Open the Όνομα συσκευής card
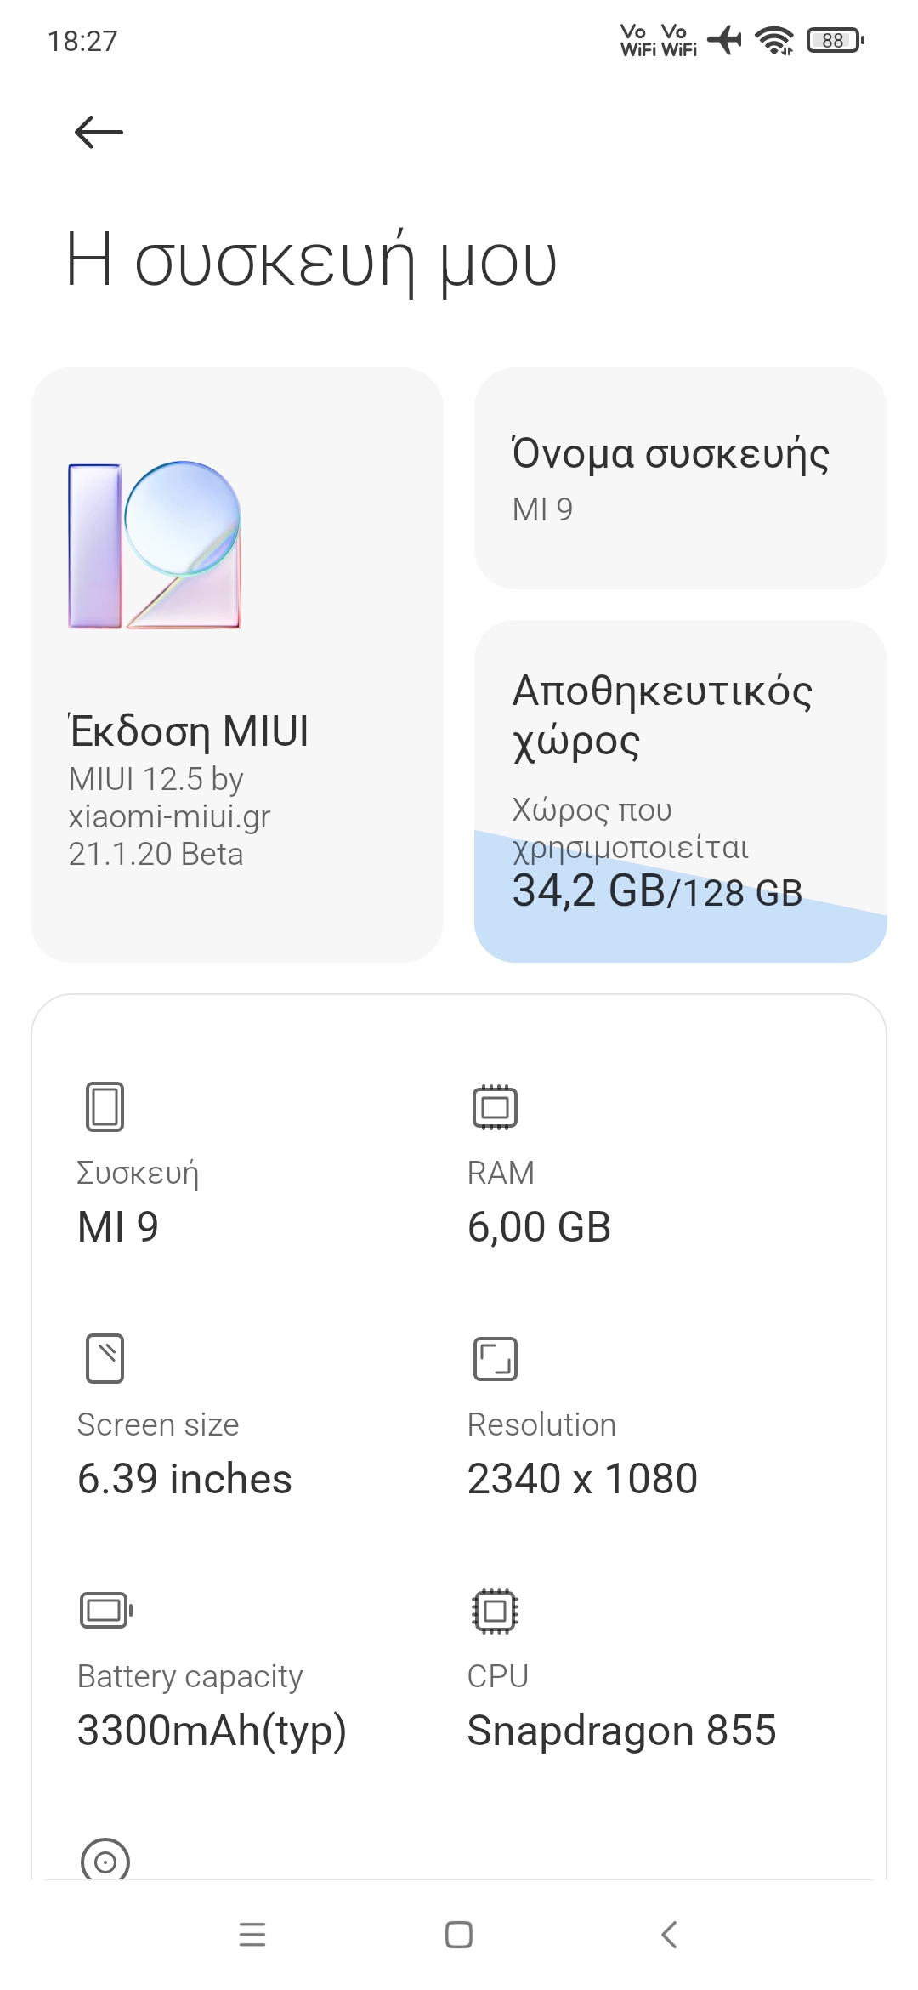 (x=680, y=478)
